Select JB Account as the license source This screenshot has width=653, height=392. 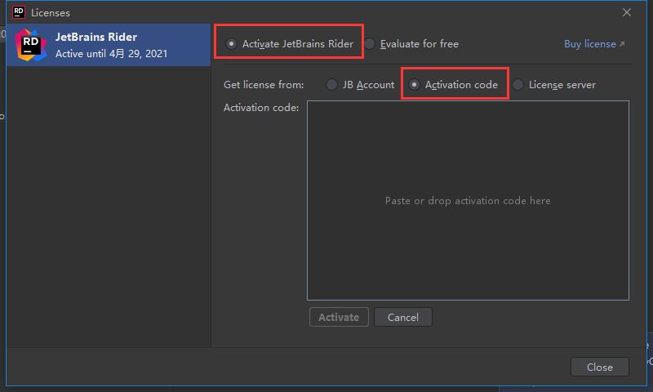pyautogui.click(x=331, y=85)
